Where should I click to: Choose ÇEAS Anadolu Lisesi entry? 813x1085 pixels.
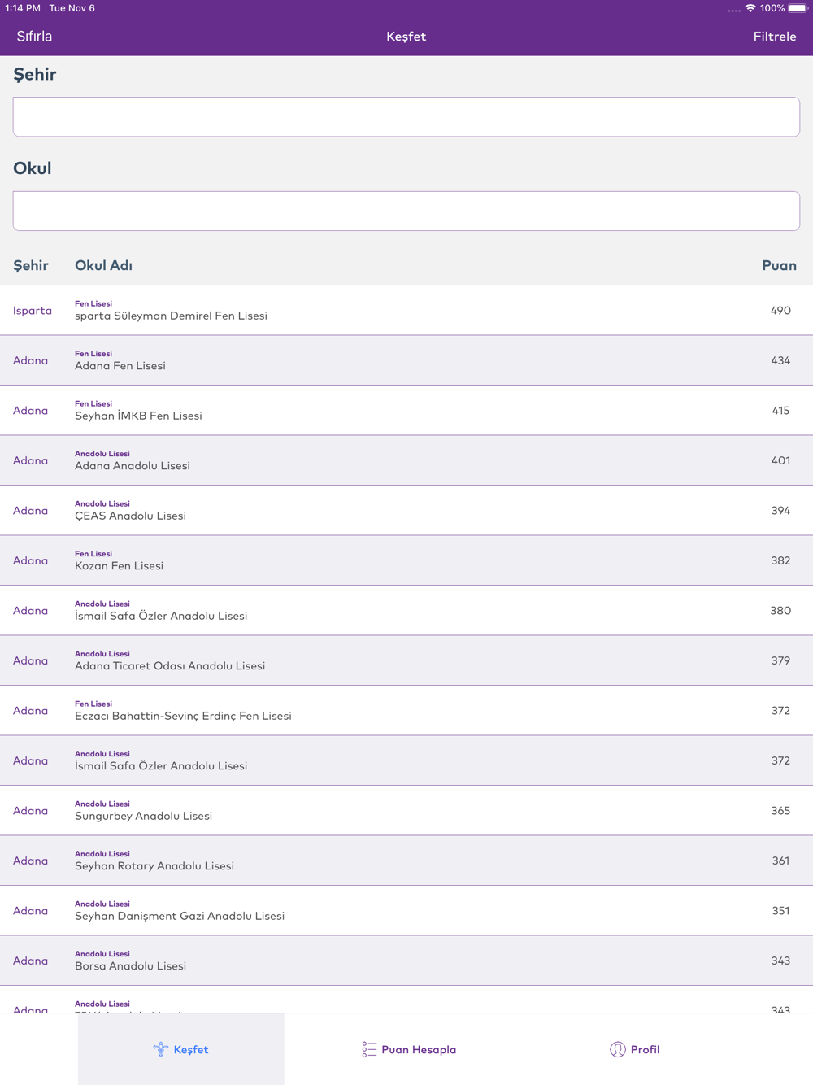tap(406, 511)
